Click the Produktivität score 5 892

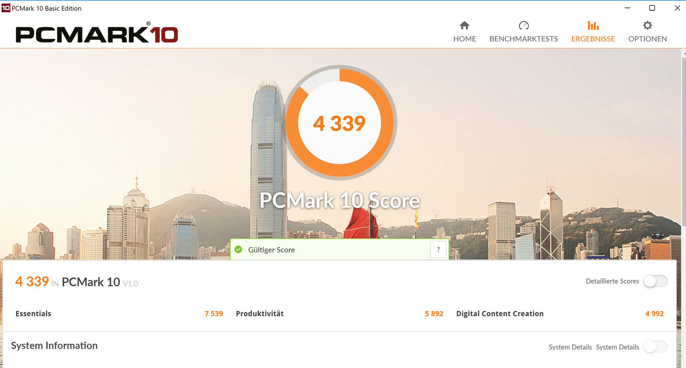click(x=434, y=314)
